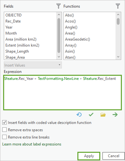125x161 pixels.
Task: Click $feature.Rec_Year in the expression
Action: point(19,79)
